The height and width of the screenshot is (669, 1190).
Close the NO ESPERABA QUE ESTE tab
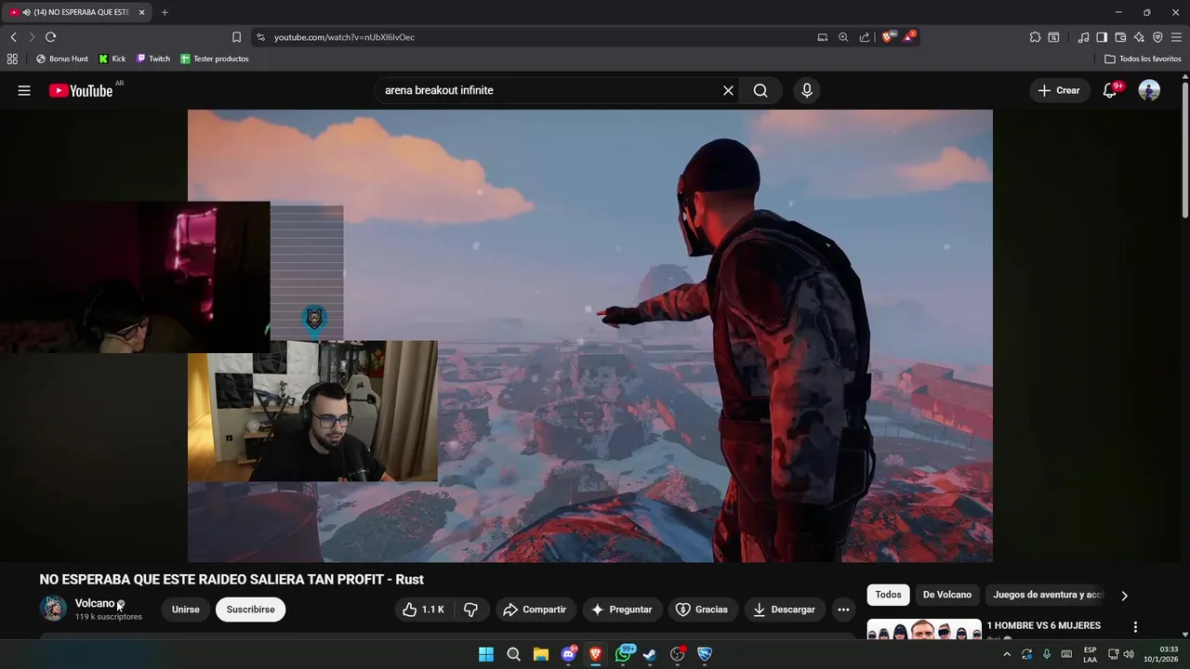(x=141, y=12)
